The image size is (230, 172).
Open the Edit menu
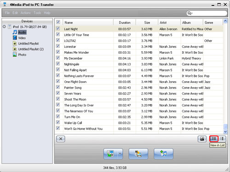(x=15, y=13)
